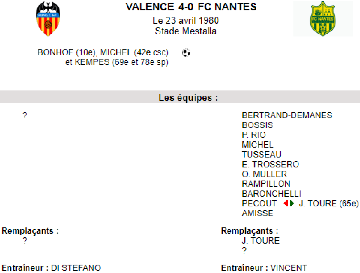
Task: Click the Valencia CF club crest
Action: [x=48, y=19]
